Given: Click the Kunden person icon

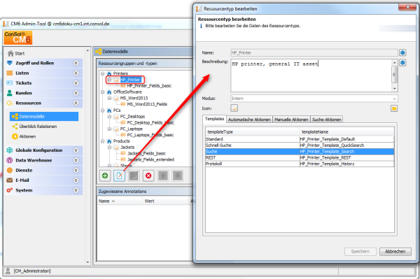Looking at the screenshot, I should [9, 93].
